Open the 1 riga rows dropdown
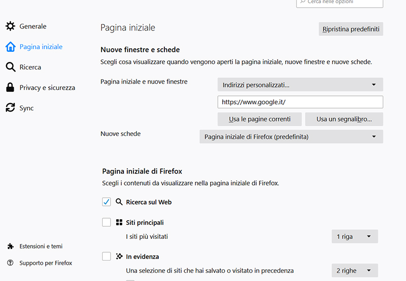Viewport: 406px width, 281px height. pyautogui.click(x=354, y=236)
